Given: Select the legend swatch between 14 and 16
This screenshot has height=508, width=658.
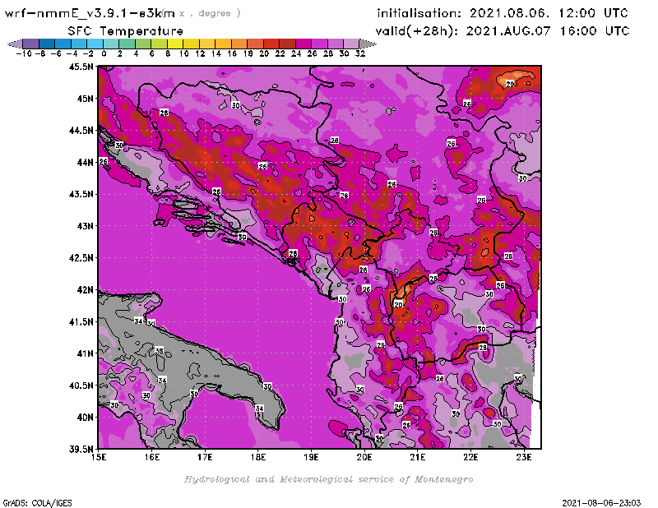Looking at the screenshot, I should (x=224, y=44).
